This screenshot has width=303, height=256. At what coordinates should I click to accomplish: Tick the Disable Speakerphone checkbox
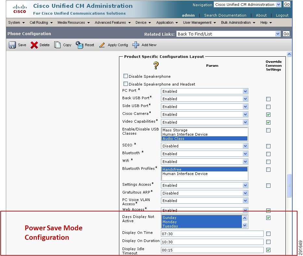125,76
